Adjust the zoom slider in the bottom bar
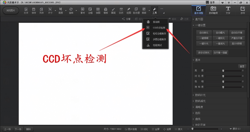250x132 pixels. click(204, 129)
